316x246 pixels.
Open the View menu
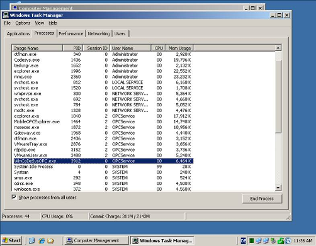click(40, 23)
